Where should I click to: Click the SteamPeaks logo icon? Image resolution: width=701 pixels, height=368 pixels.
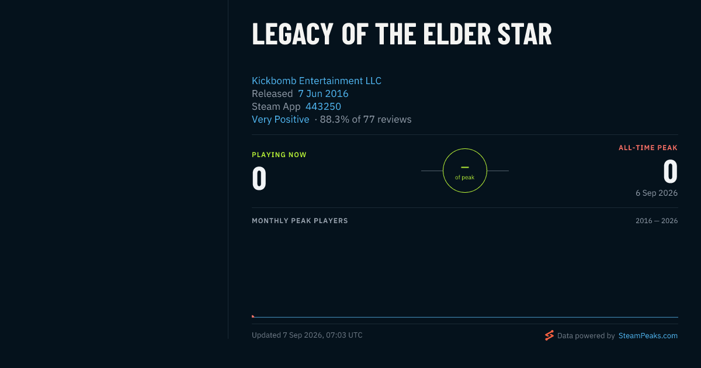(549, 335)
